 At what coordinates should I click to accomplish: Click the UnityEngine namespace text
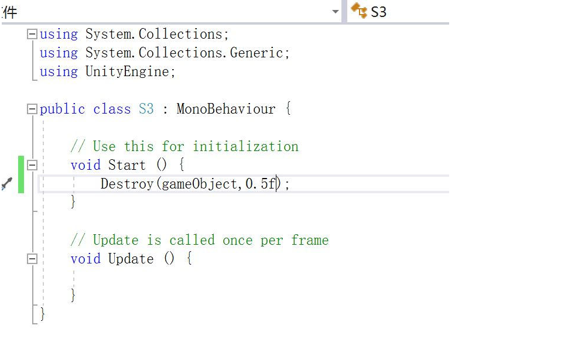[x=127, y=71]
